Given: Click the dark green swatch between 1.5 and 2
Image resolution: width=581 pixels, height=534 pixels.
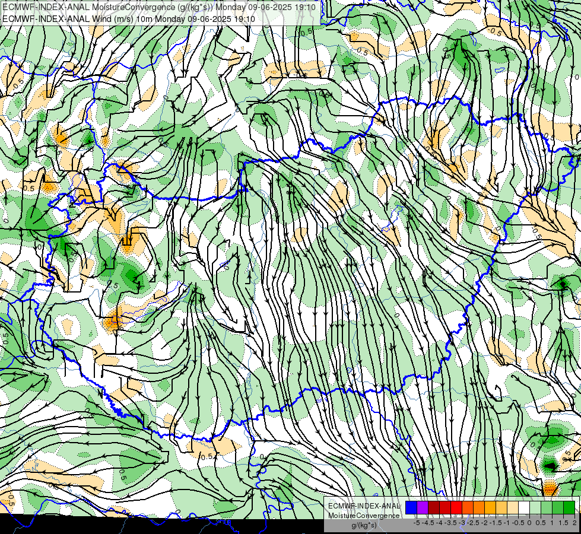Looking at the screenshot, I should [x=569, y=507].
